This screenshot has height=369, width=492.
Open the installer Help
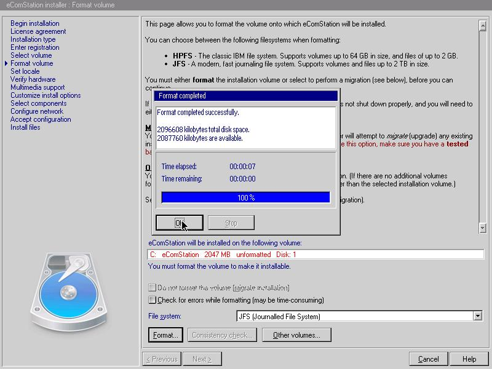[x=469, y=359]
